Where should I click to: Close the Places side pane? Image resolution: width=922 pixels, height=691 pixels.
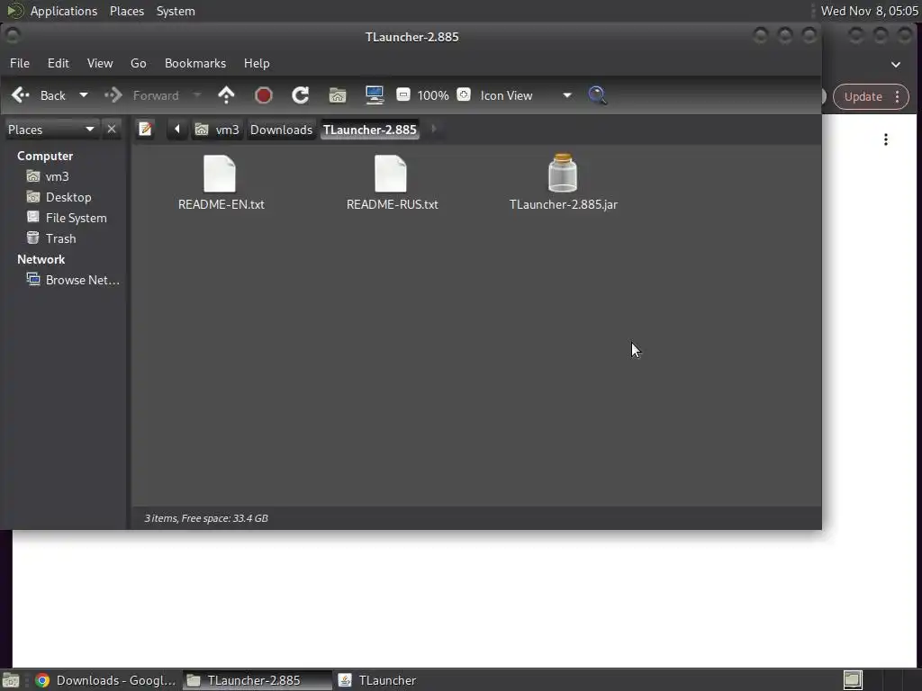[x=111, y=130]
